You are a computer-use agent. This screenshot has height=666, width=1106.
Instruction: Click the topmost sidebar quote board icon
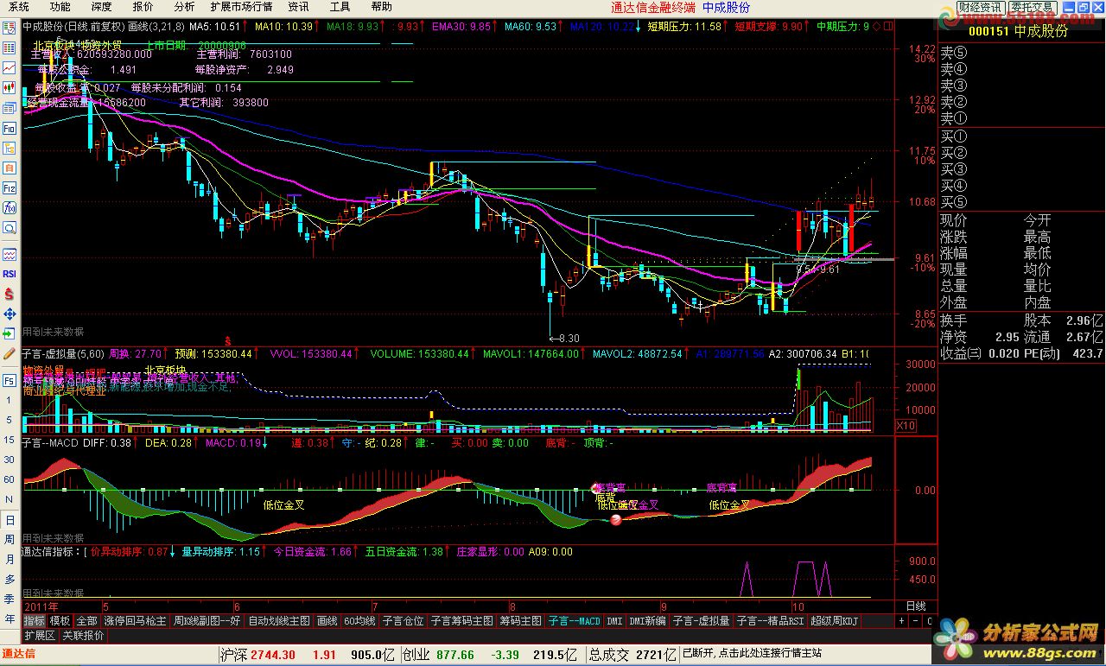[10, 28]
